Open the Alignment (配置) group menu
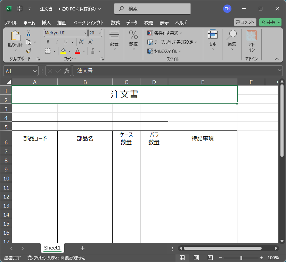The height and width of the screenshot is (262, 286). 114,41
